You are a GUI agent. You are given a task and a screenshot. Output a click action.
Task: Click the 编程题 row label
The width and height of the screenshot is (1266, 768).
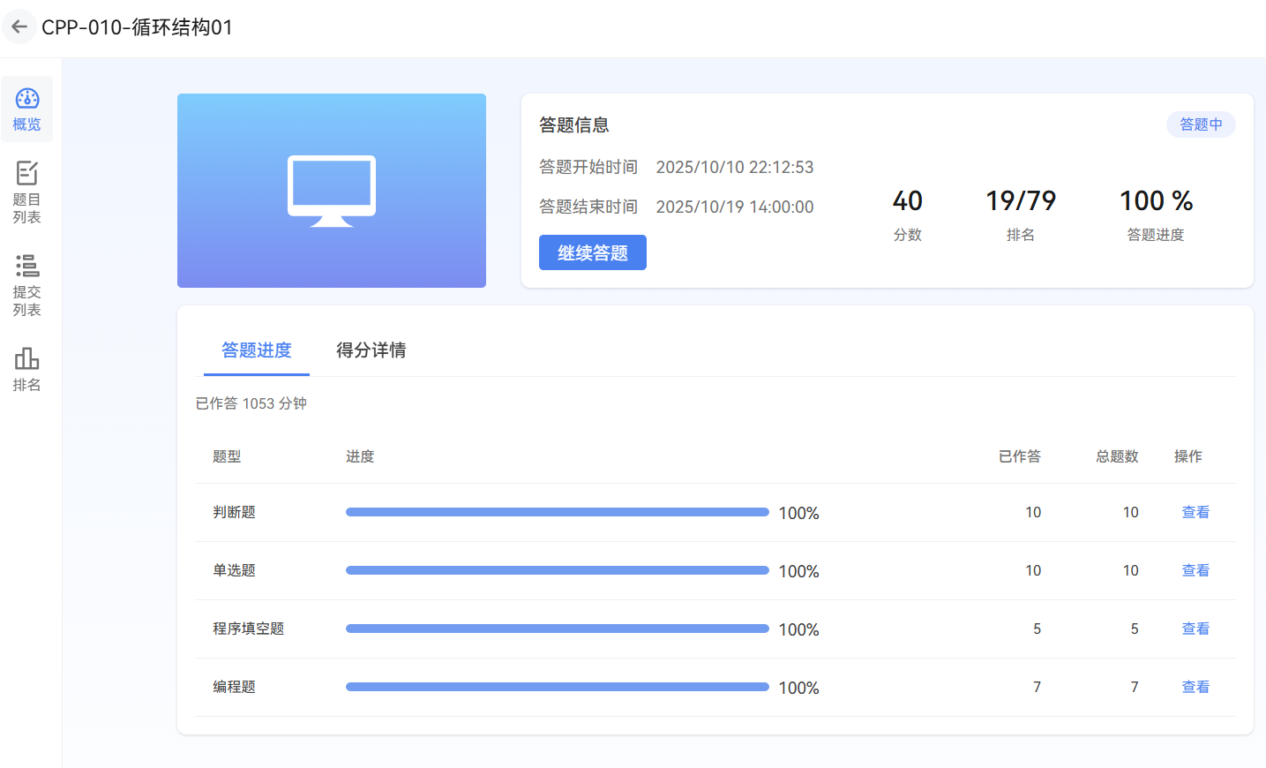(x=234, y=687)
